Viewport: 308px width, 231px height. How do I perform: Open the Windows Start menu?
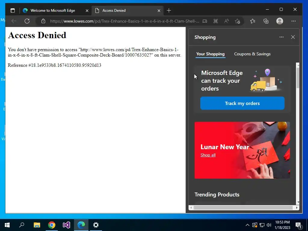[7, 225]
